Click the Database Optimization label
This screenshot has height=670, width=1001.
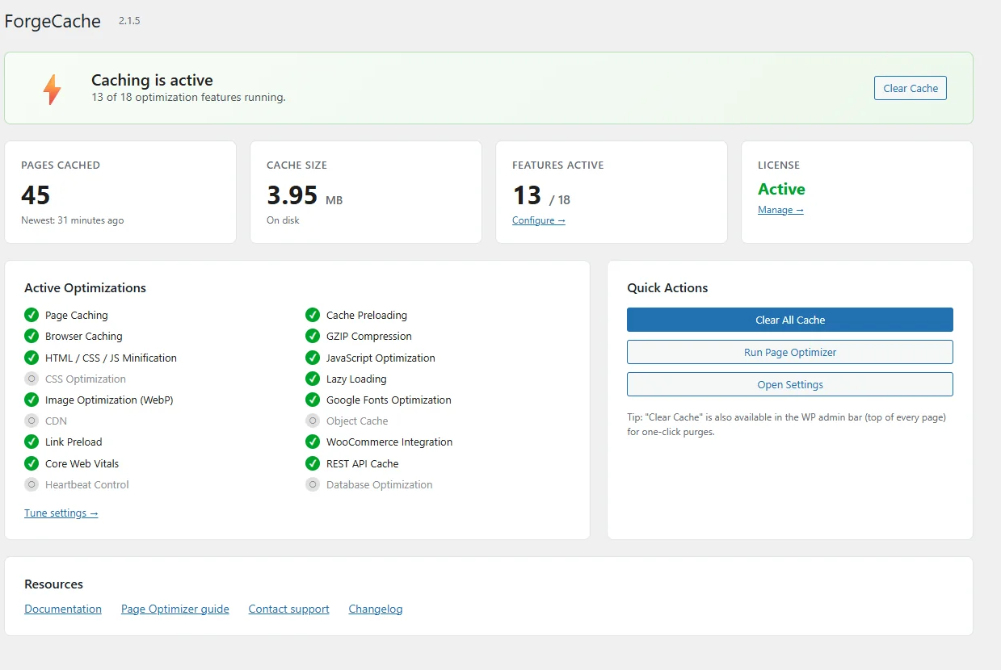(x=380, y=484)
